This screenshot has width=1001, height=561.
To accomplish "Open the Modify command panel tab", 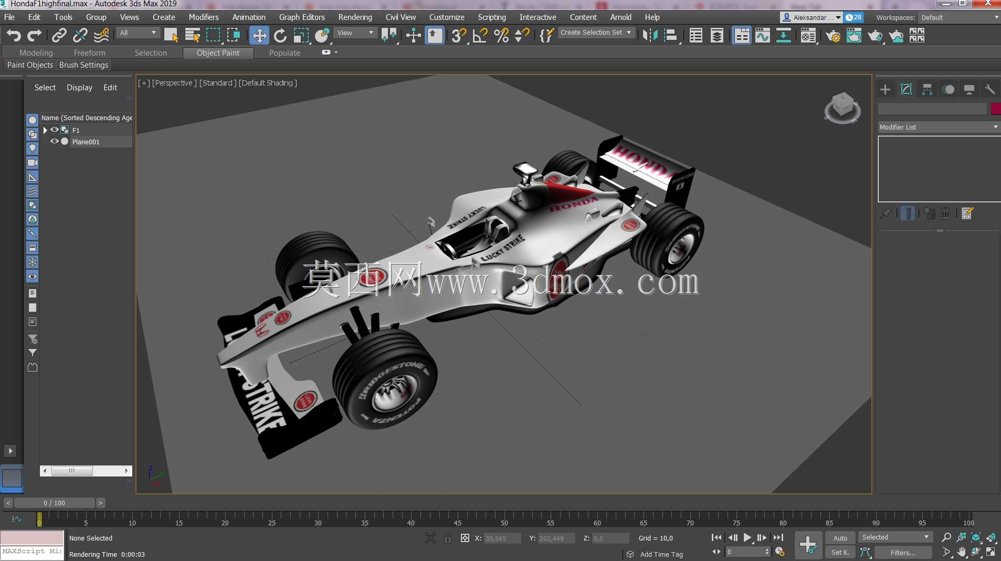I will pos(906,89).
